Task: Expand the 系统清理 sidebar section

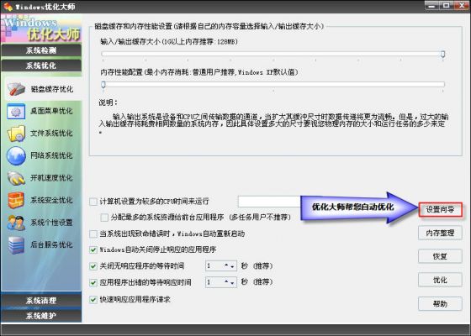Action: [x=41, y=301]
